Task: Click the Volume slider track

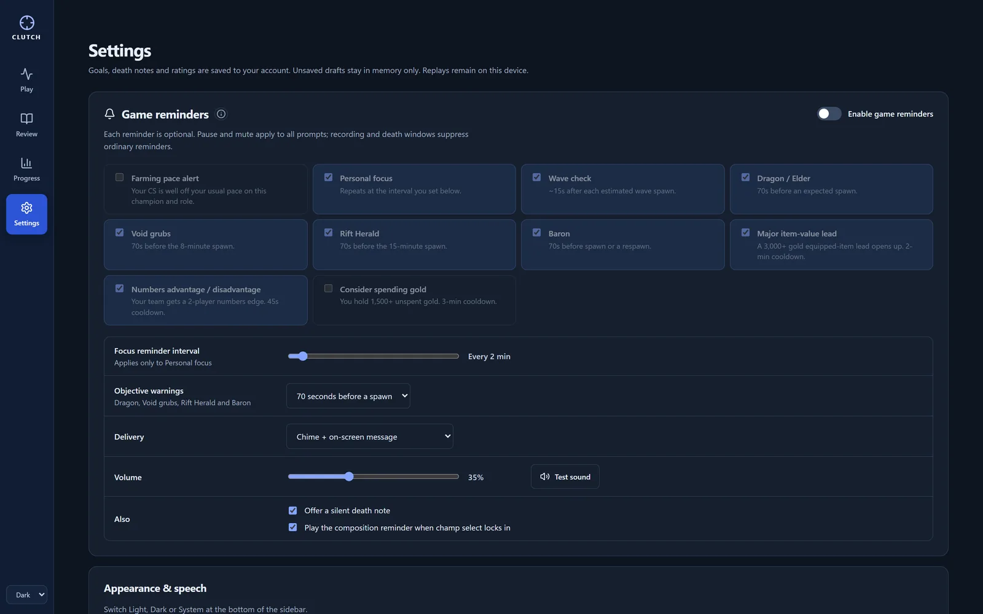Action: 374,476
